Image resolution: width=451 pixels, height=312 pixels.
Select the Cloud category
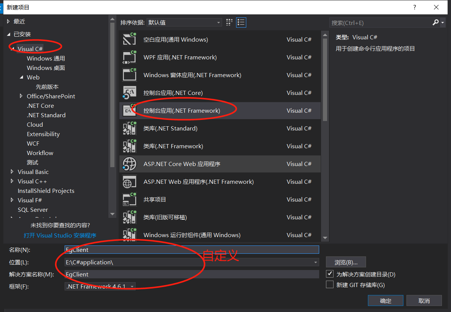[35, 125]
